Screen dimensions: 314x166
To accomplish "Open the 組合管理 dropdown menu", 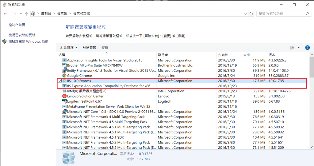I will [69, 48].
